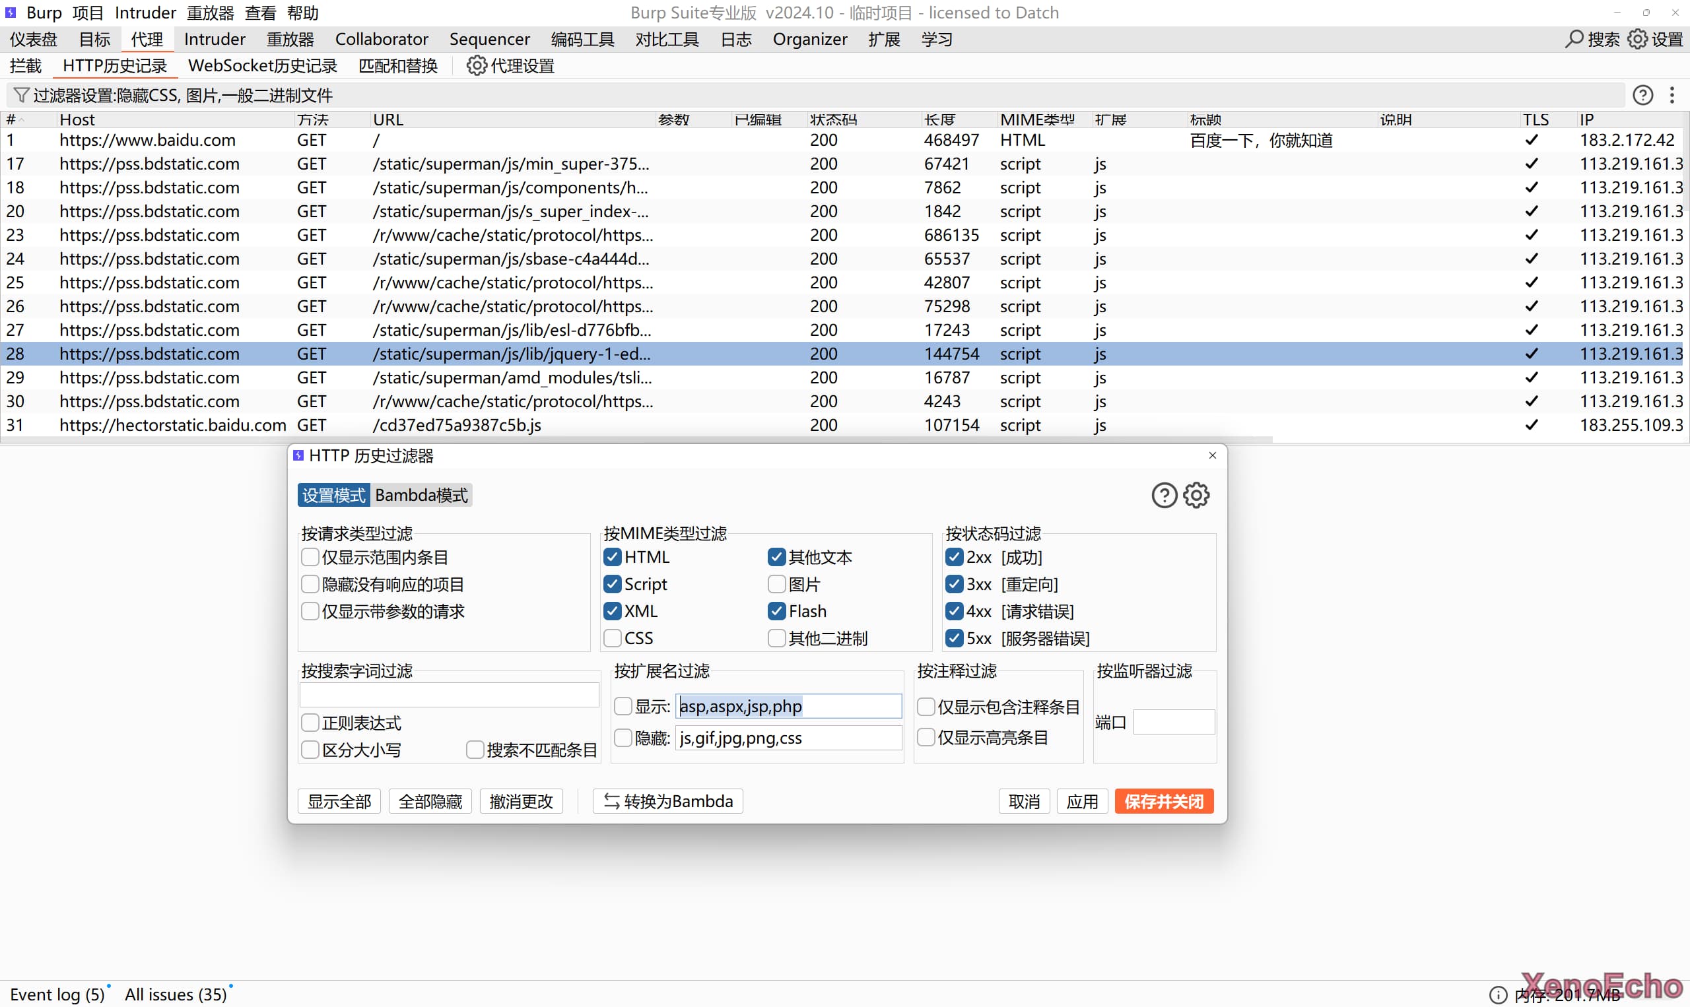Image resolution: width=1690 pixels, height=1007 pixels.
Task: Open the WebSocket history tab
Action: 263,66
